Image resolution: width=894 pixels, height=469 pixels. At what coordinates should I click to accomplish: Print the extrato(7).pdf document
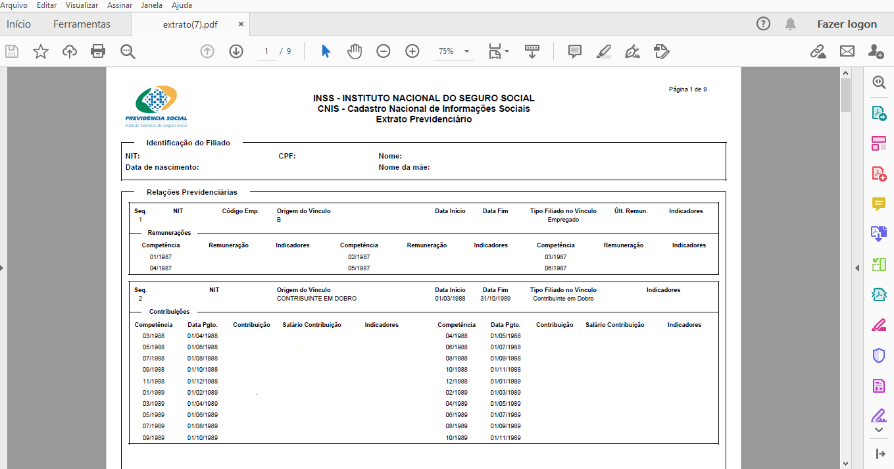click(98, 51)
